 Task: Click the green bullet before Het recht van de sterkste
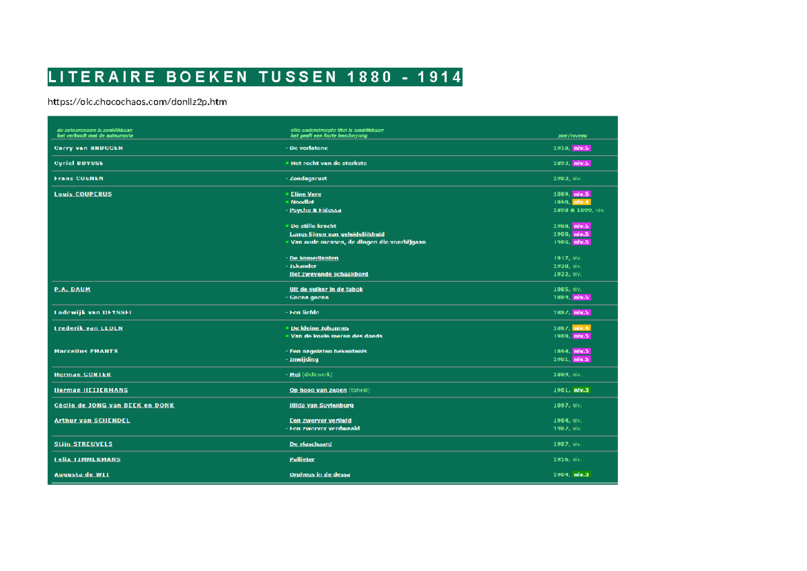[x=287, y=163]
